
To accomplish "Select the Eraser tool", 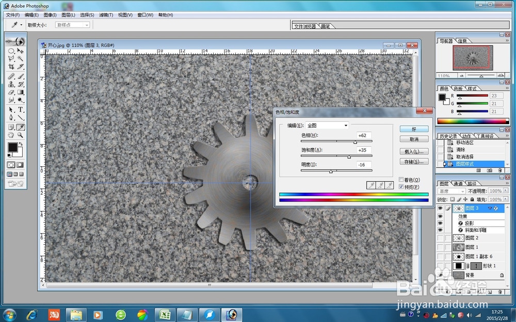I will click(11, 92).
